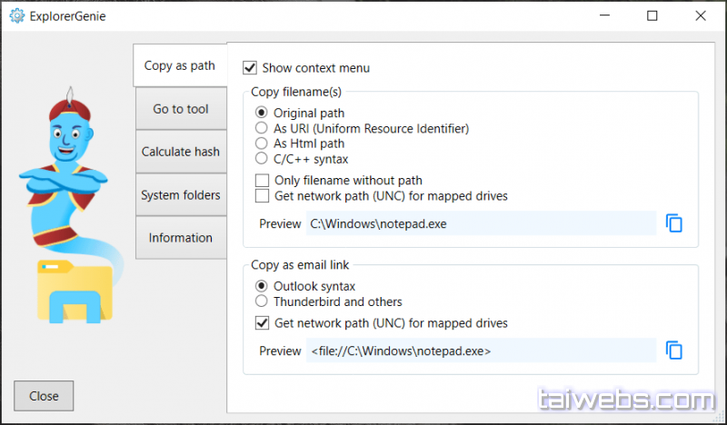Click the filename preview field showing notepad.exe
The image size is (727, 425).
tap(480, 223)
